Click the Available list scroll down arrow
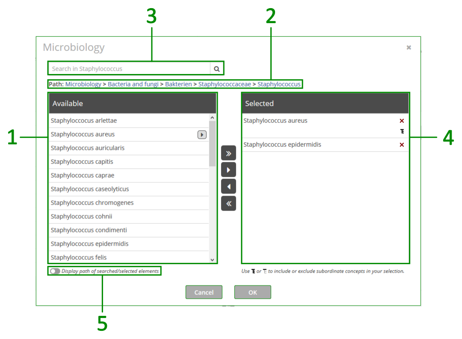 (212, 260)
